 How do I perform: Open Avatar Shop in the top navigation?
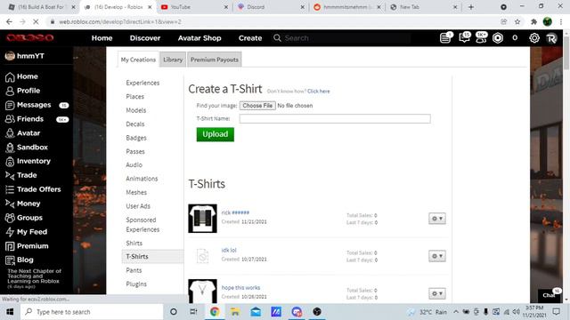pyautogui.click(x=199, y=38)
